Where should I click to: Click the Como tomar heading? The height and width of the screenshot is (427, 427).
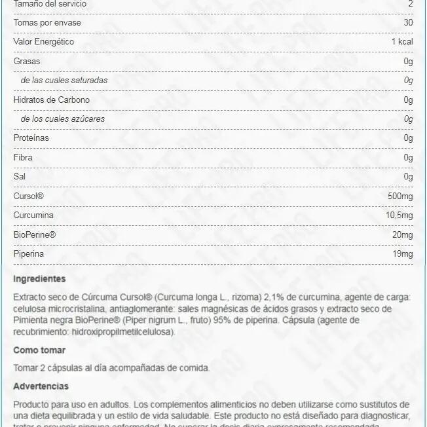click(39, 350)
